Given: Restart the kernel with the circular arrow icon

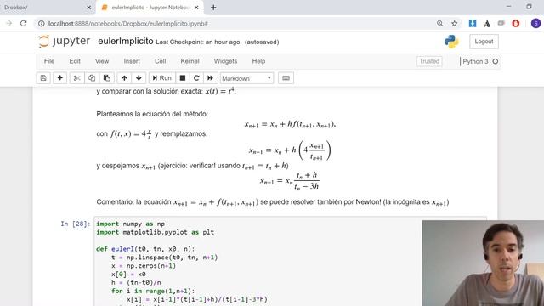Looking at the screenshot, I should 196,78.
